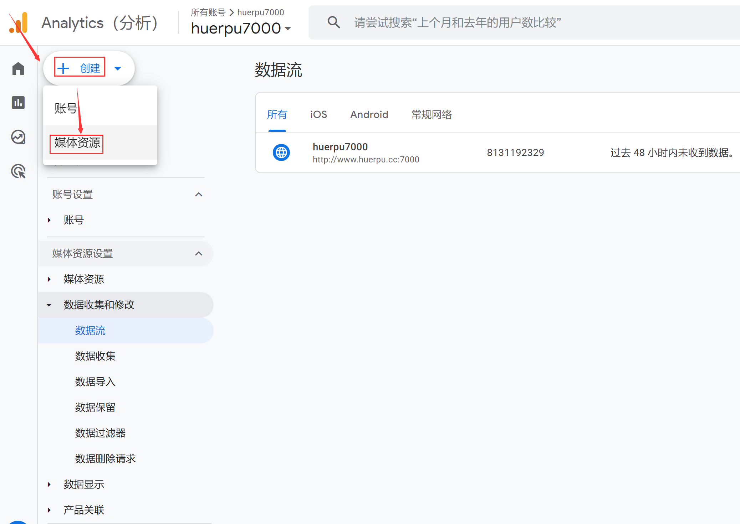Click the 数据流 page heading
Viewport: 740px width, 524px height.
(278, 70)
